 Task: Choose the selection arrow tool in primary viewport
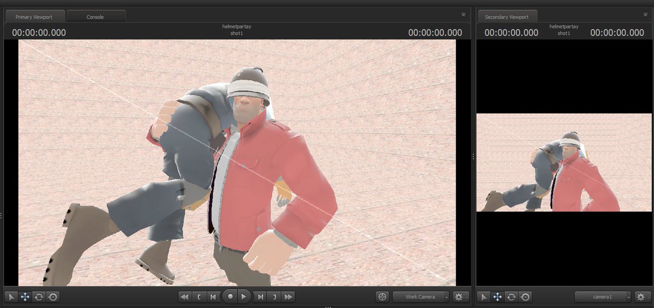(x=11, y=297)
